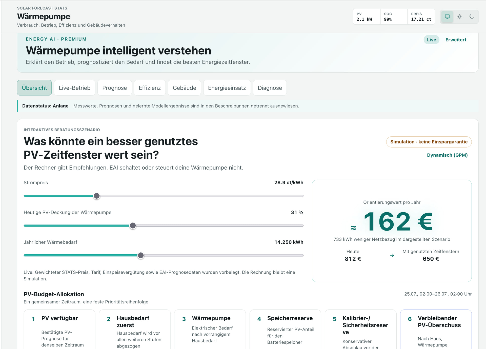This screenshot has width=486, height=349.
Task: Go to the Gebäude tab
Action: pyautogui.click(x=185, y=88)
